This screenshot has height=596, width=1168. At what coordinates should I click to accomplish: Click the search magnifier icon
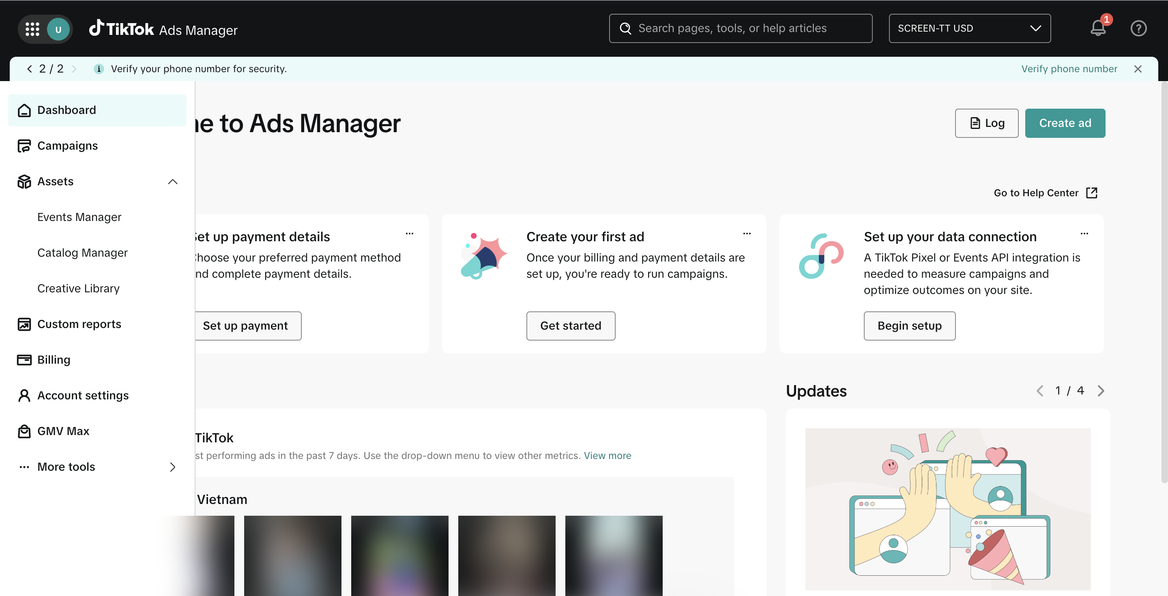625,28
